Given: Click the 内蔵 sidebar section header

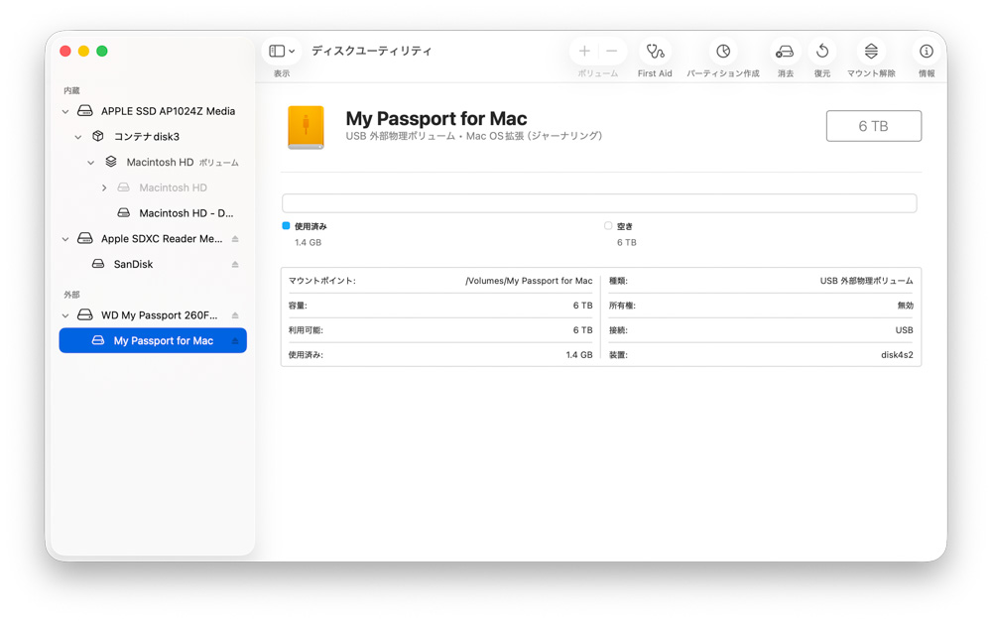Looking at the screenshot, I should point(71,91).
